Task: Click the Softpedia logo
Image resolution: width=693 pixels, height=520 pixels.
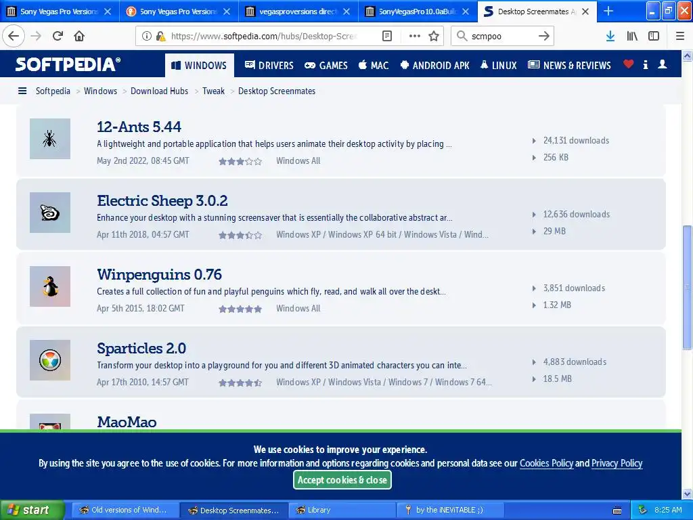Action: click(68, 64)
